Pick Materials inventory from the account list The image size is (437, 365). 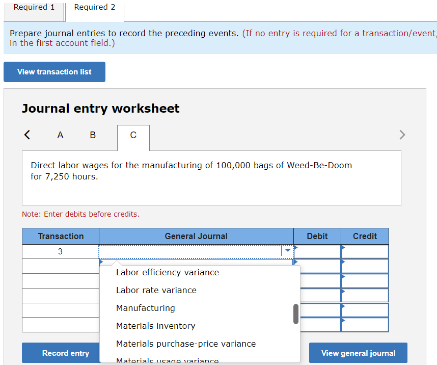tap(156, 326)
